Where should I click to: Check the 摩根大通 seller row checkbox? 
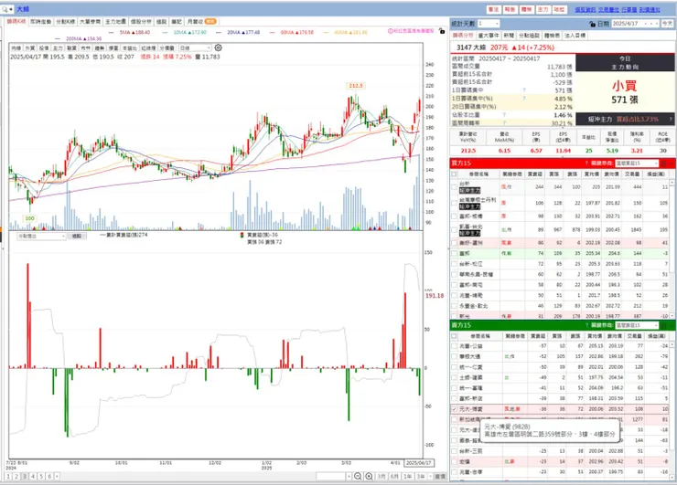coord(454,356)
